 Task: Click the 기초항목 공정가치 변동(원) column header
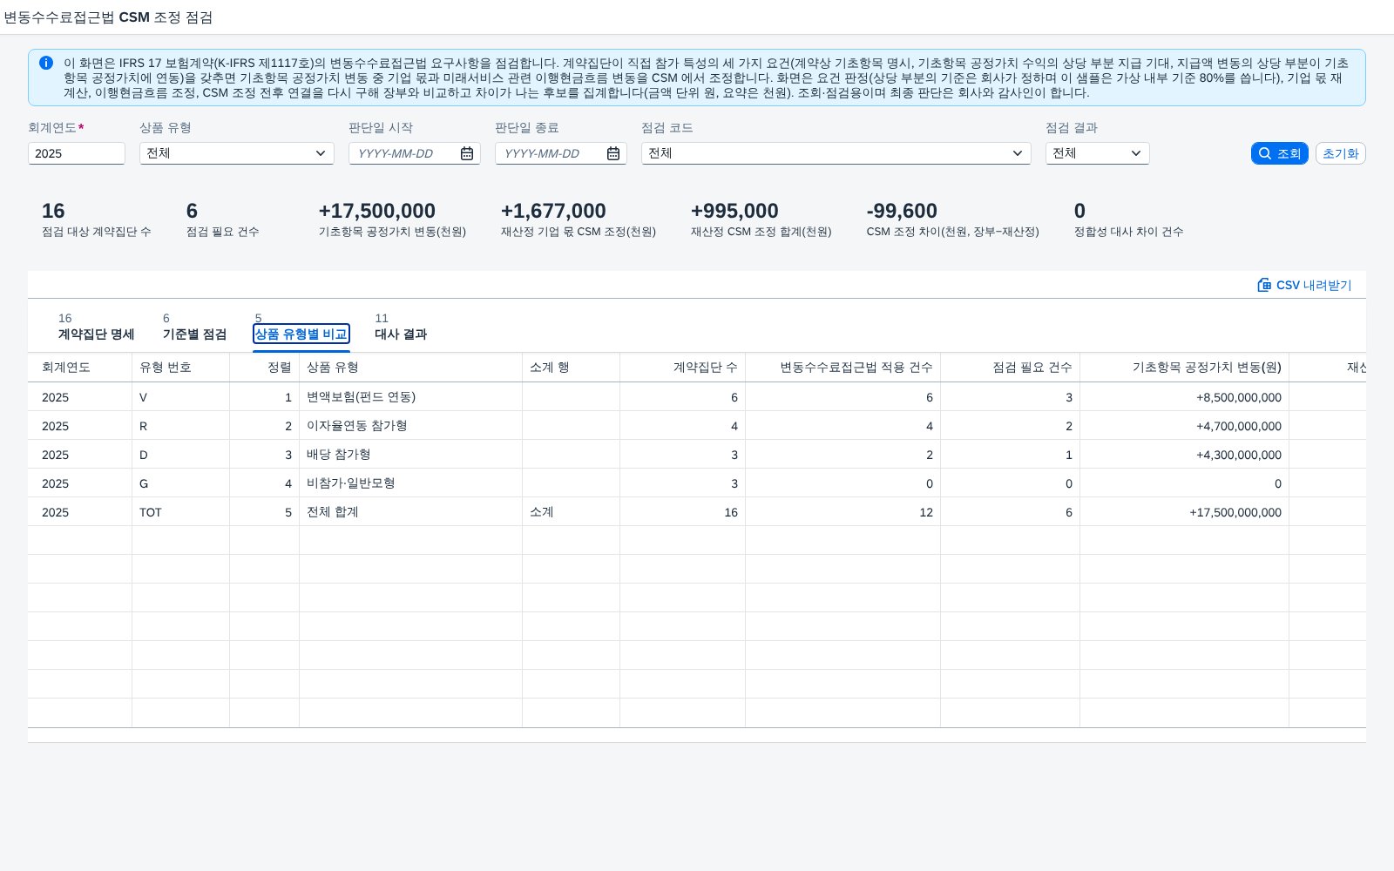point(1185,368)
